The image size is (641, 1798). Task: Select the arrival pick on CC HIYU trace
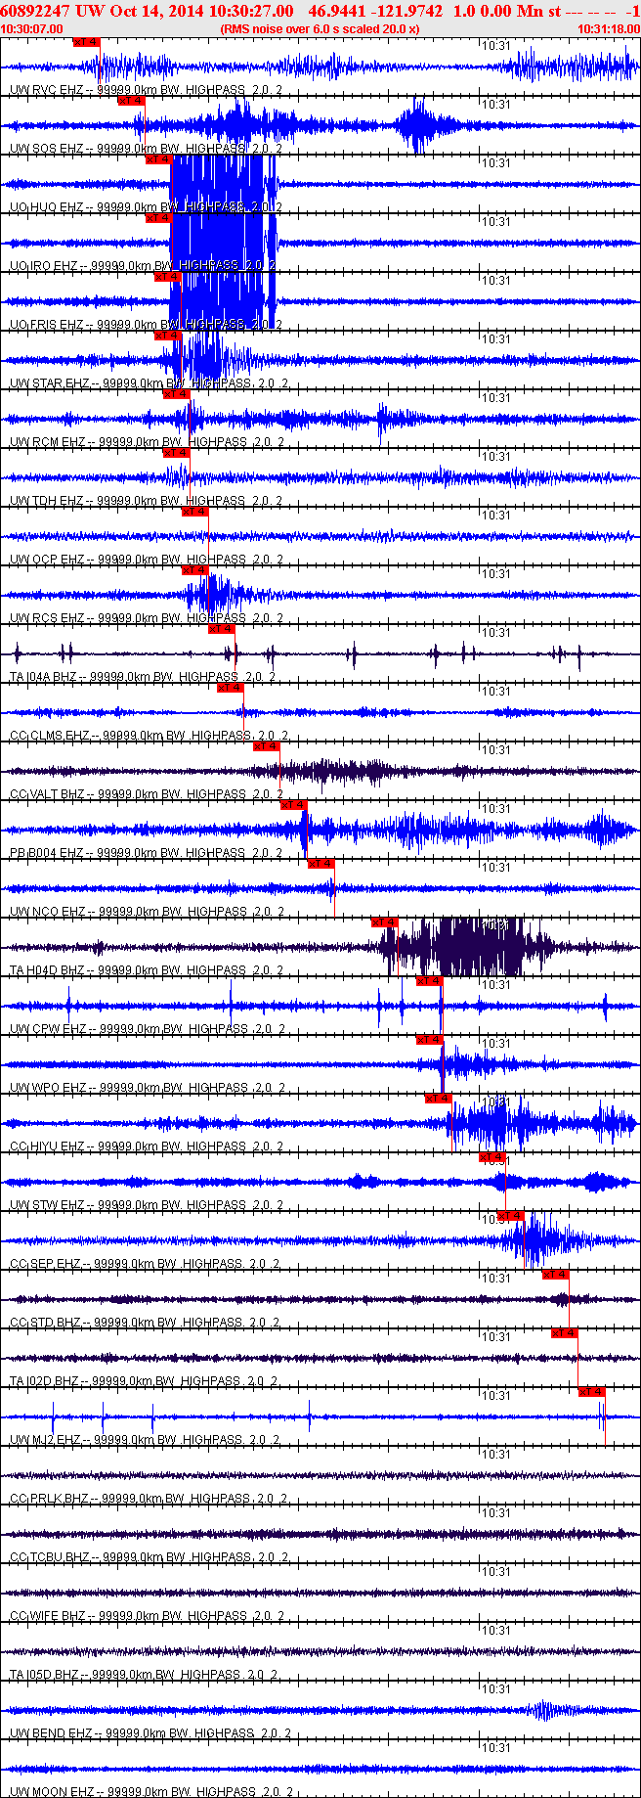pyautogui.click(x=439, y=1099)
